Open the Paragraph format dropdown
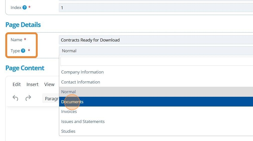253x141 pixels. (x=51, y=98)
